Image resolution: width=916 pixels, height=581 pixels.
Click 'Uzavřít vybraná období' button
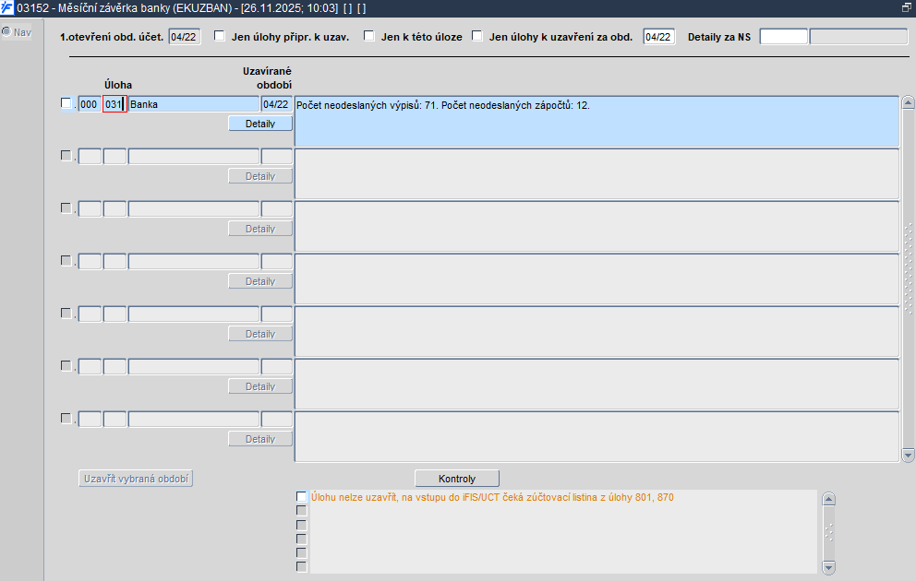[x=136, y=479]
